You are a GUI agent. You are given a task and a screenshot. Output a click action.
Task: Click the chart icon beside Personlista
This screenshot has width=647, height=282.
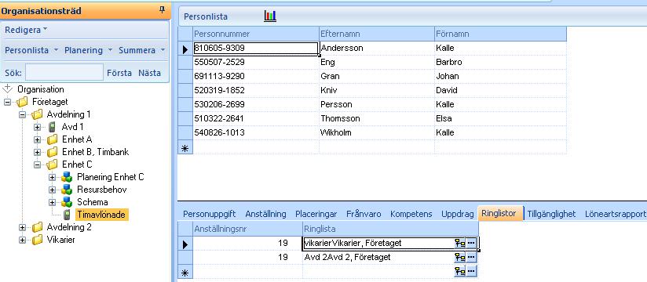pos(270,16)
